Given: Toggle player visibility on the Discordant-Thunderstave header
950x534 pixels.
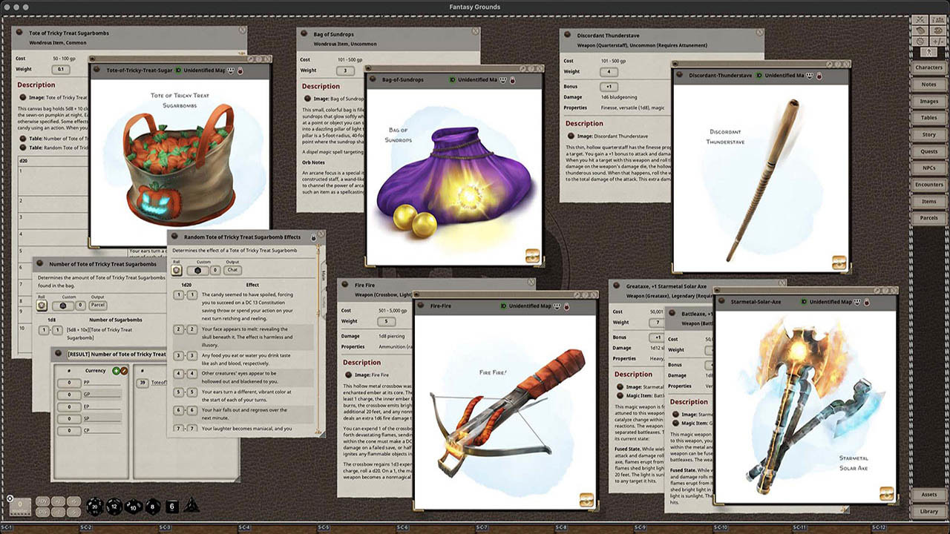Looking at the screenshot, I should coord(809,76).
